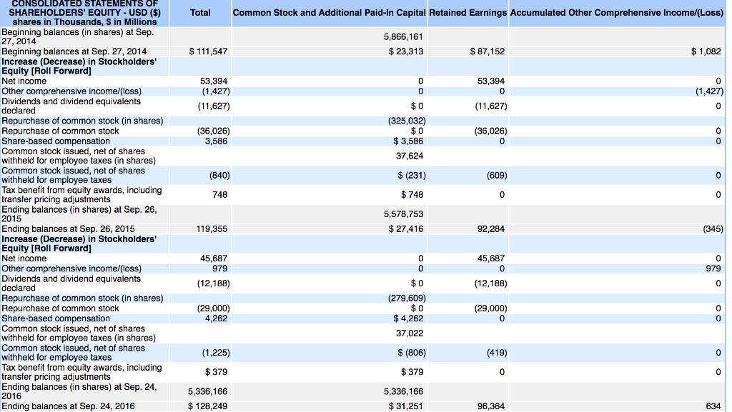Select Common Stock and Additional Paid-In Capital header
Screen dimensions: 732x412
click(329, 13)
